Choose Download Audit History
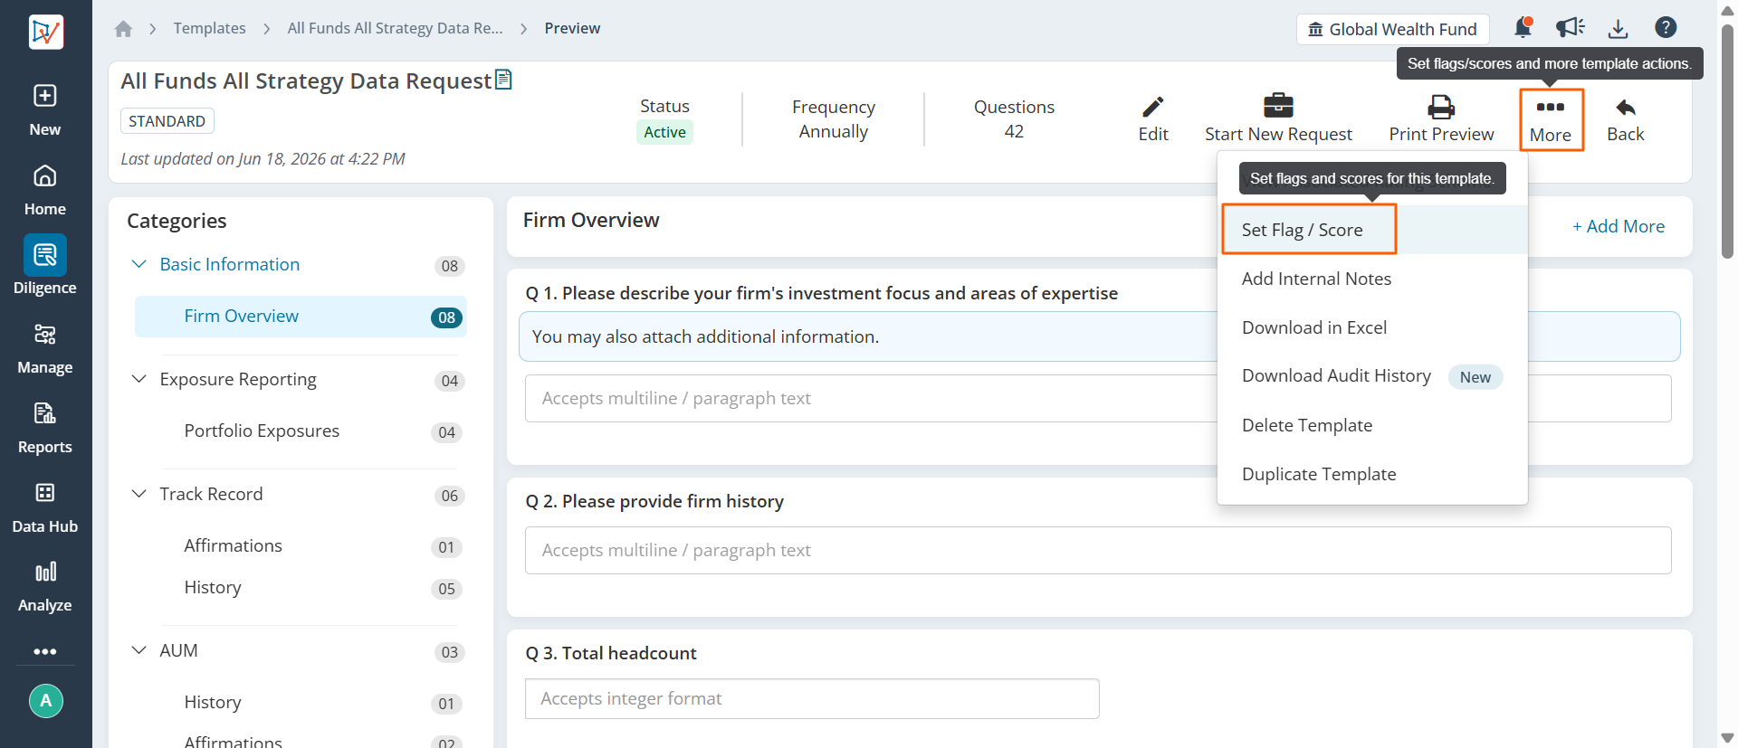1738x748 pixels. (1372, 376)
